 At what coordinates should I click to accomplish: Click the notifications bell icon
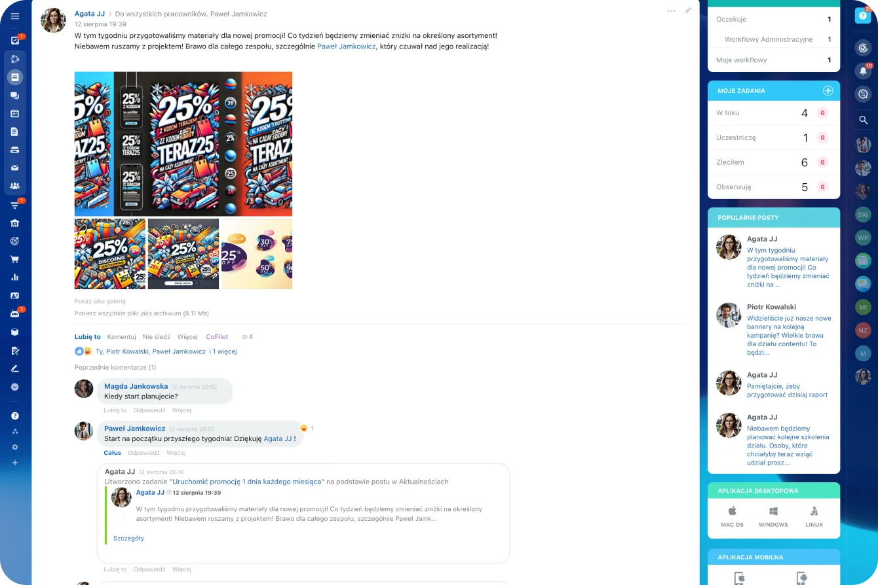(863, 71)
